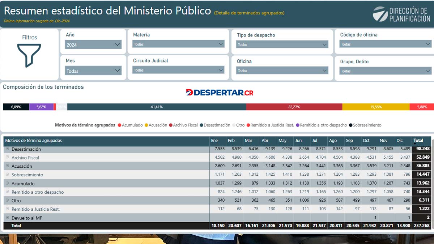
Task: Click the Composición de los terminados title
Action: click(43, 87)
